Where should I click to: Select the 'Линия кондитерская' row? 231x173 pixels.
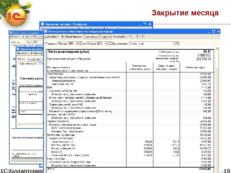pos(130,81)
